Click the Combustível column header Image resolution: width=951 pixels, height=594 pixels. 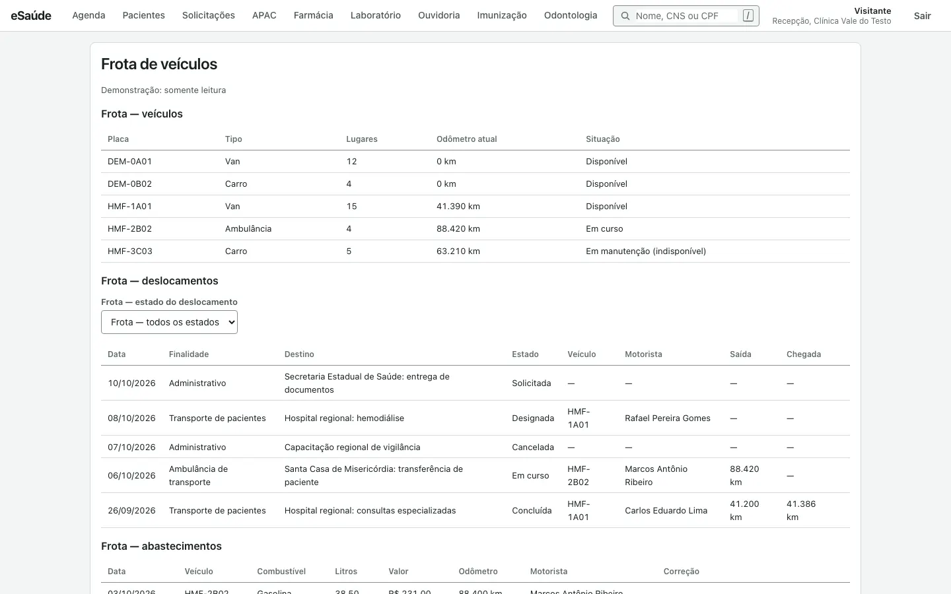281,572
